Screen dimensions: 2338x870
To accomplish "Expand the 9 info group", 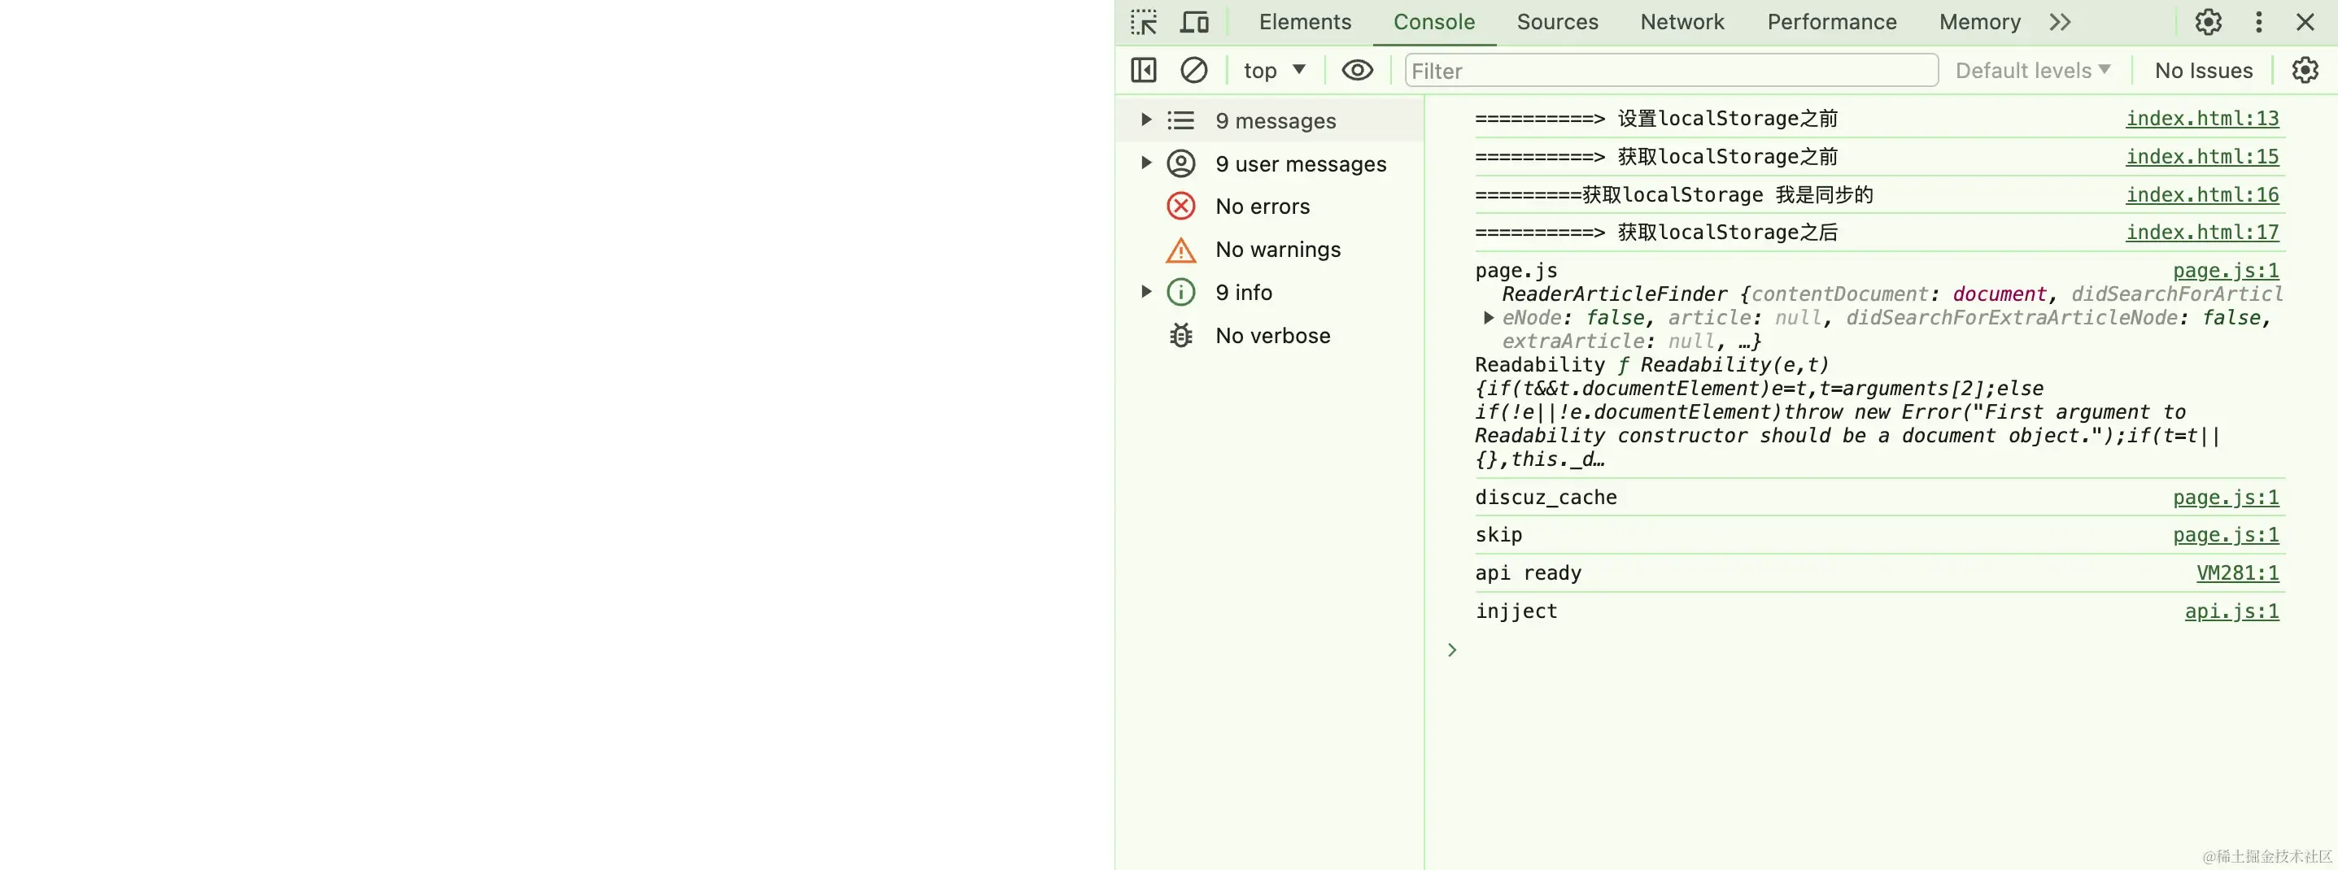I will pos(1146,291).
